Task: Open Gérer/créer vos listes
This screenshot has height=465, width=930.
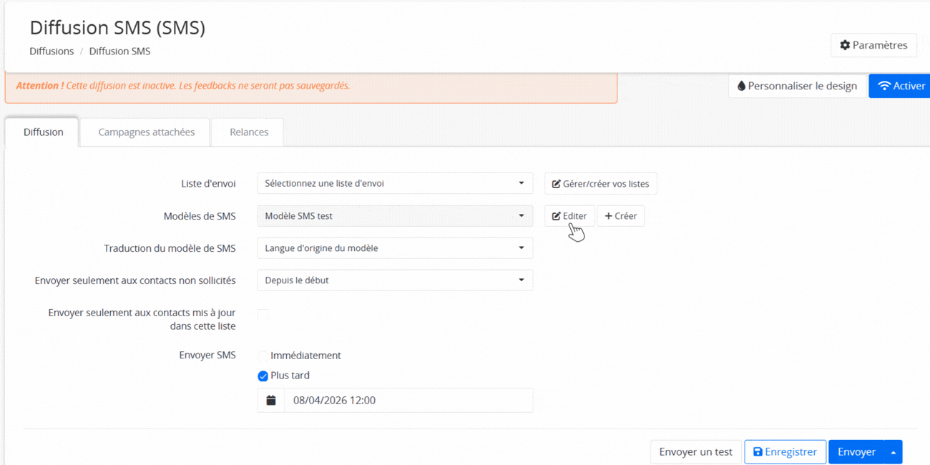Action: coord(600,184)
